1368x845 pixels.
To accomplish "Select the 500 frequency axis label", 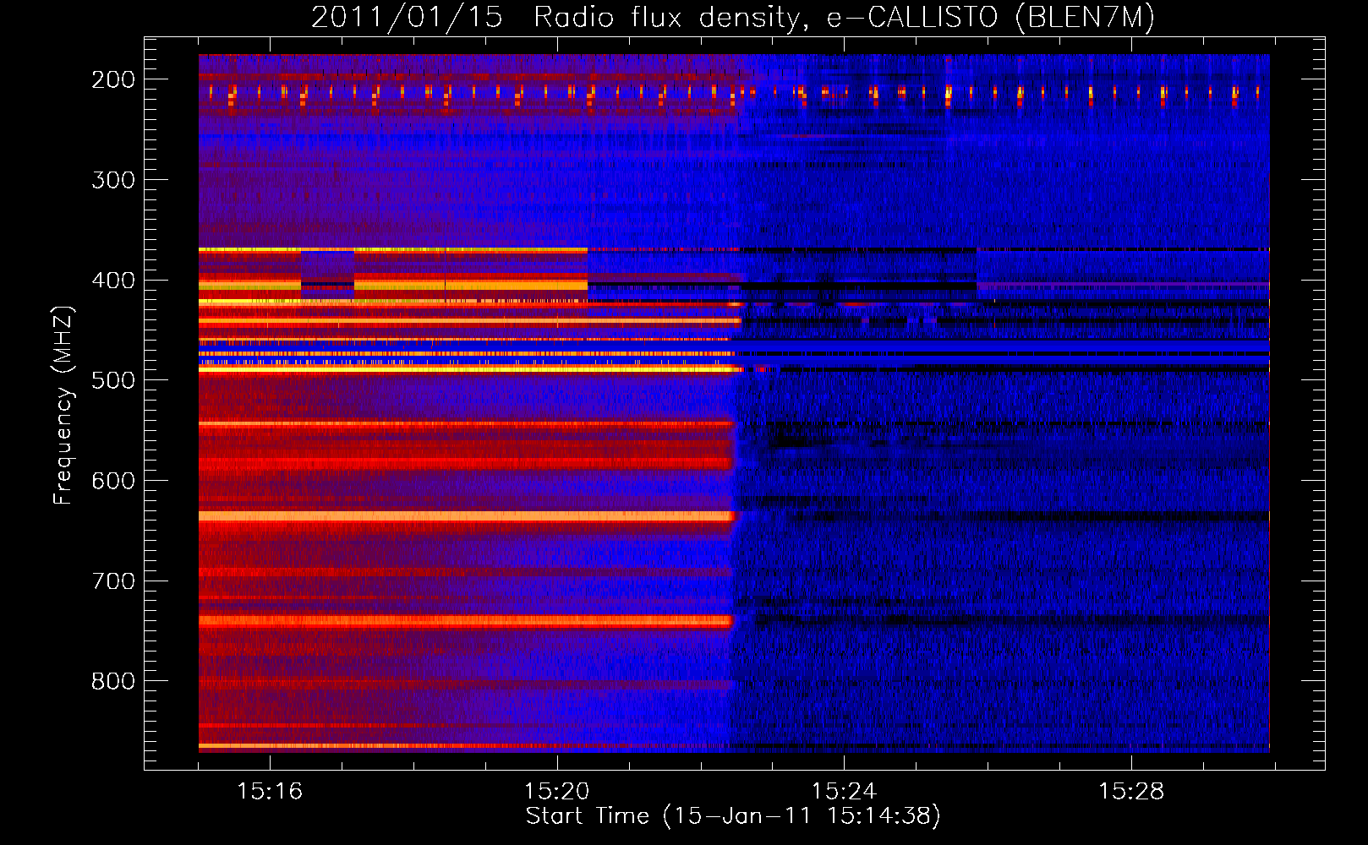I will click(113, 380).
